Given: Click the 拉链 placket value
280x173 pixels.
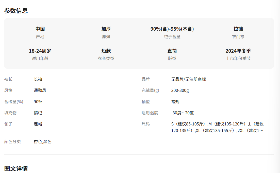Looking at the screenshot, I should [238, 29].
